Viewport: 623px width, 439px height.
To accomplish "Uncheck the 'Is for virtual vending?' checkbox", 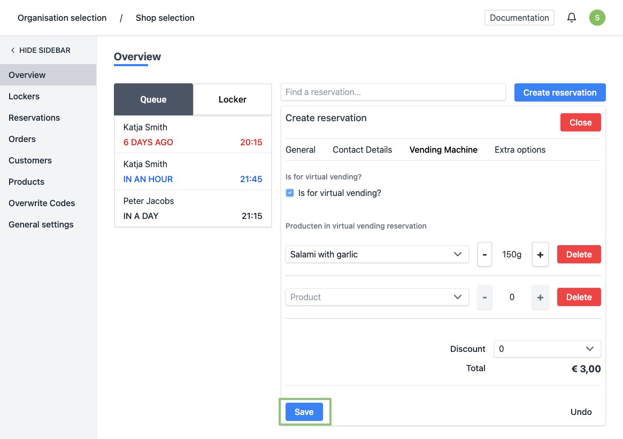I will click(290, 193).
